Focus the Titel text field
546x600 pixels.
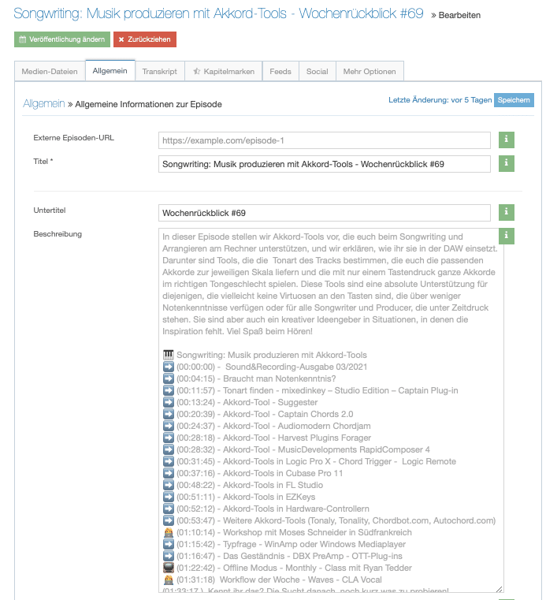324,164
